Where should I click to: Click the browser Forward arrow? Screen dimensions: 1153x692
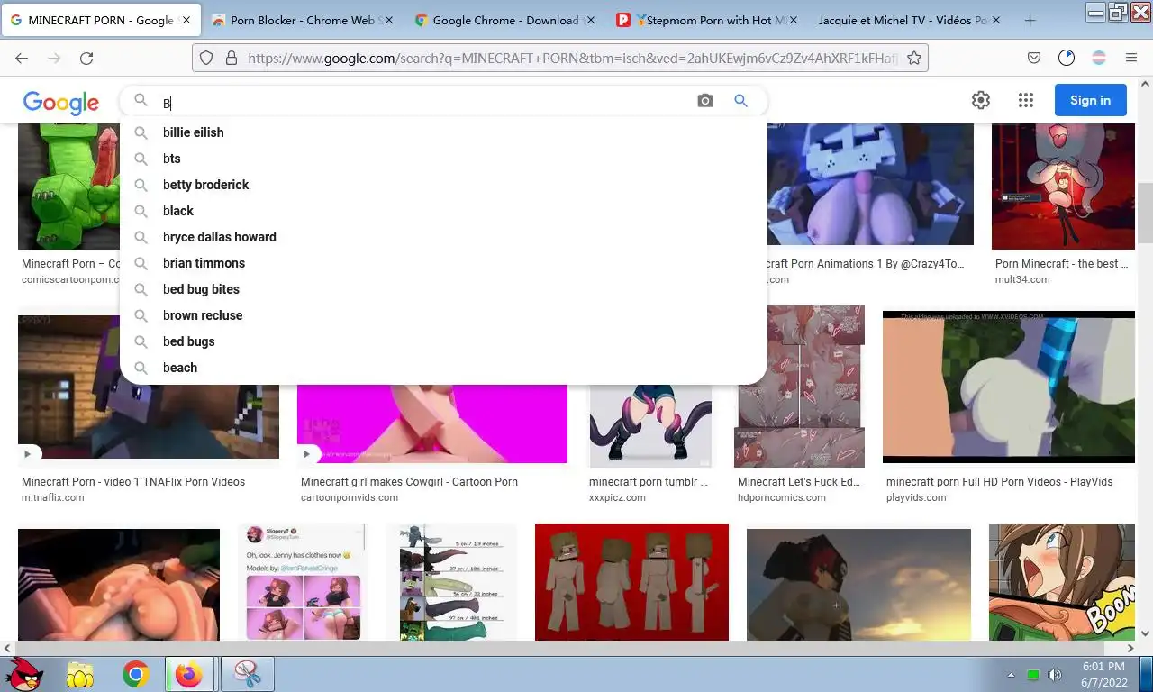point(54,58)
